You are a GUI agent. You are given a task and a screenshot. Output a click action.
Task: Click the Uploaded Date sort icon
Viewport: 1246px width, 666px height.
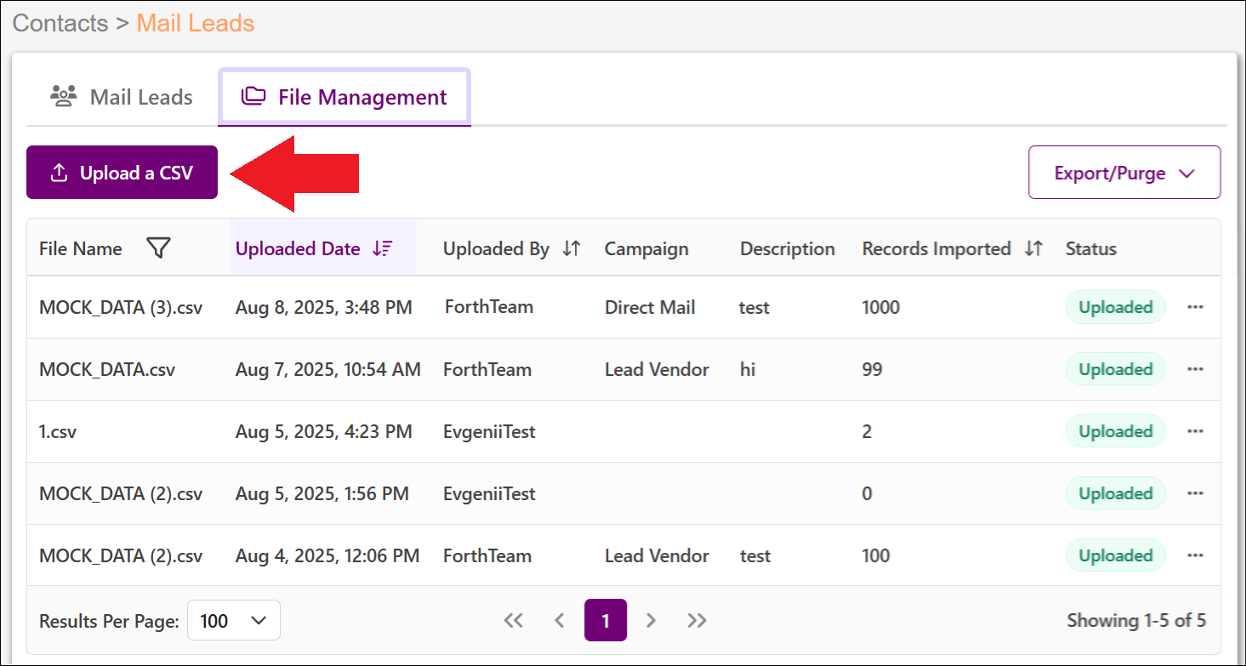coord(383,249)
